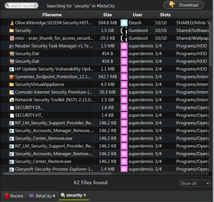
Task: Click the exe icon of Security_Center_Restore.exe
Action: (x=12, y=162)
